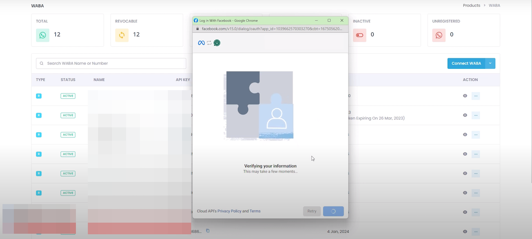Sort by STATUS column header

tap(68, 80)
